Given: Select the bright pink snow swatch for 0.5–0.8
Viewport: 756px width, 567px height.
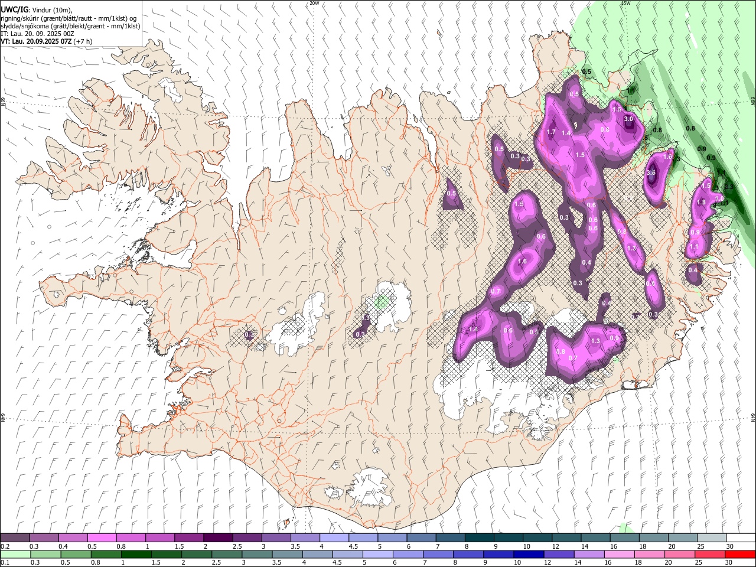Looking at the screenshot, I should pos(102,537).
